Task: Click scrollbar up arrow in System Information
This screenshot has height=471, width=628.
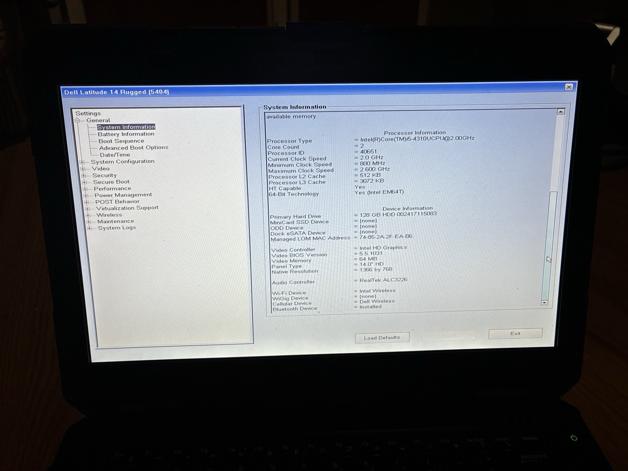Action: click(x=560, y=111)
